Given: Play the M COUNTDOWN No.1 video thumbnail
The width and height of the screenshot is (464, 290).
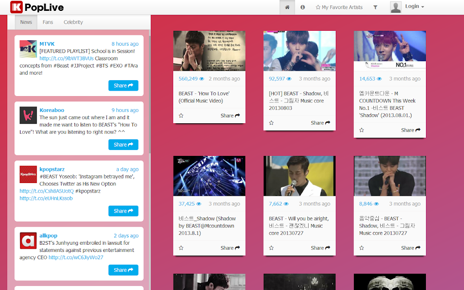Looking at the screenshot, I should (390, 51).
